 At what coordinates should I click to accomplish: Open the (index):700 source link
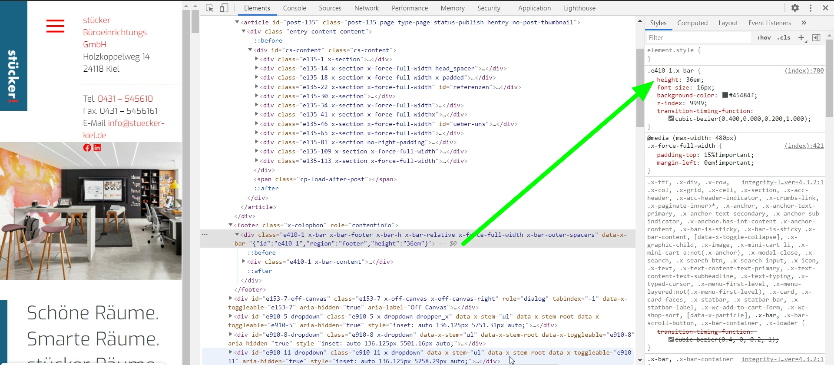click(x=804, y=70)
